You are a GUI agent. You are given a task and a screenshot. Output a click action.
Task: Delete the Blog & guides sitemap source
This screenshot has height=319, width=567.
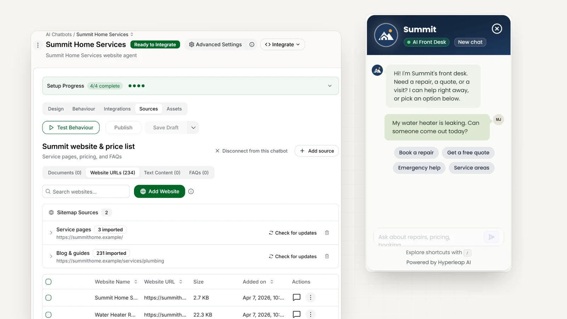click(327, 256)
